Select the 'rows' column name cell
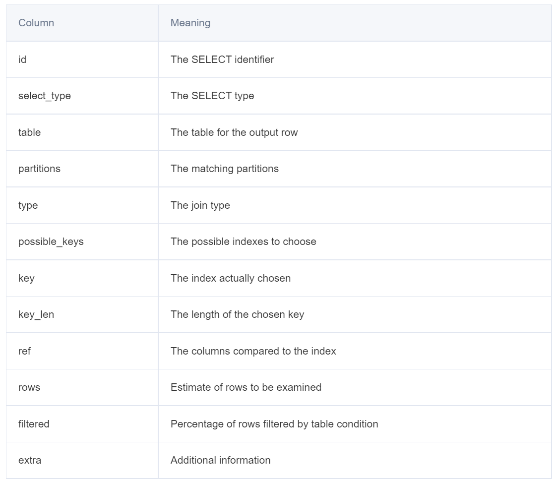This screenshot has width=558, height=481. [82, 387]
